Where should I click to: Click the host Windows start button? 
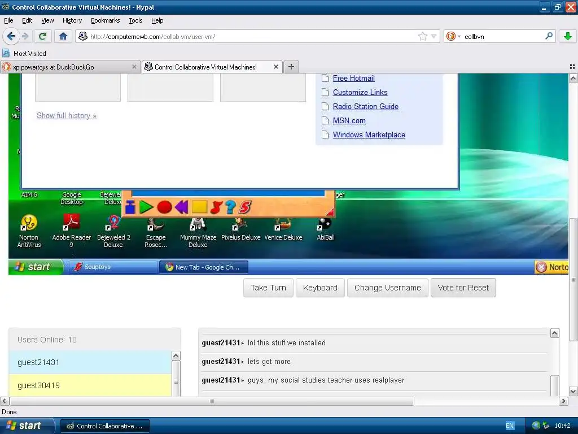tap(27, 426)
